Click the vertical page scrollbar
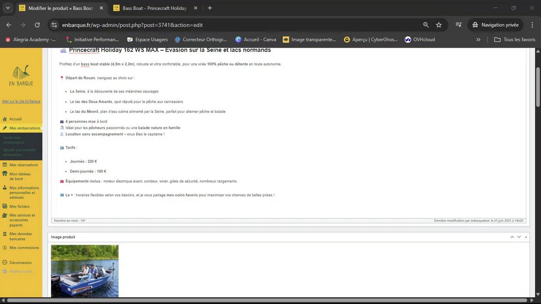This screenshot has width=541, height=304. click(538, 87)
